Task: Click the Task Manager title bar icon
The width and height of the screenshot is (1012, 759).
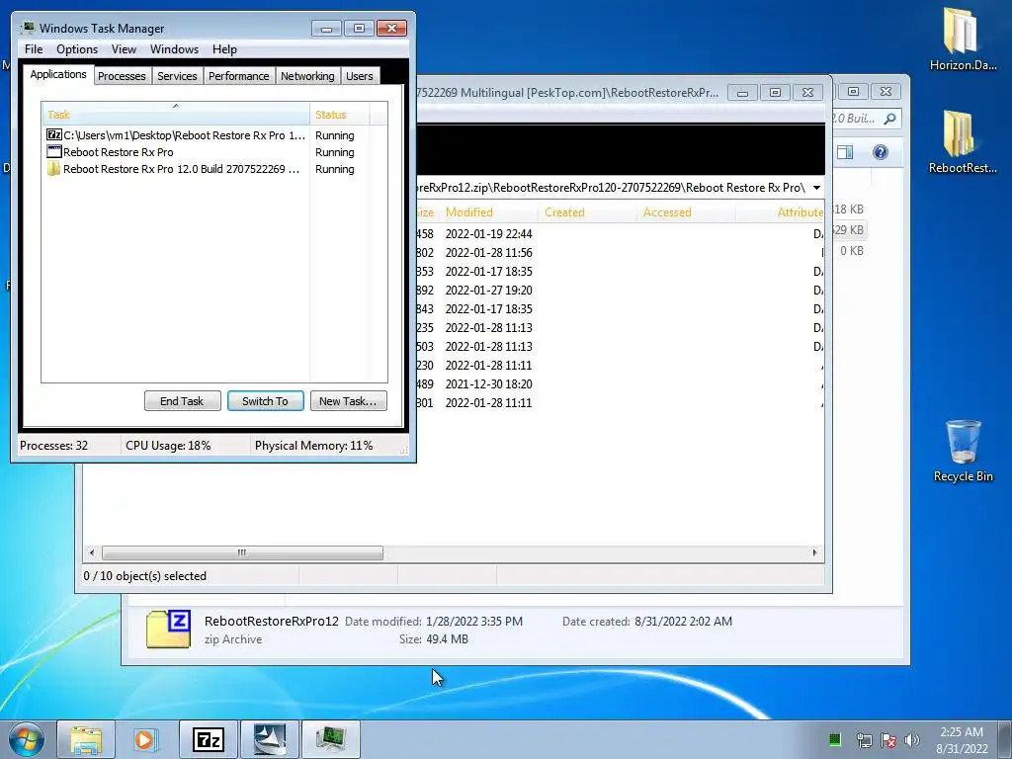Action: click(28, 28)
